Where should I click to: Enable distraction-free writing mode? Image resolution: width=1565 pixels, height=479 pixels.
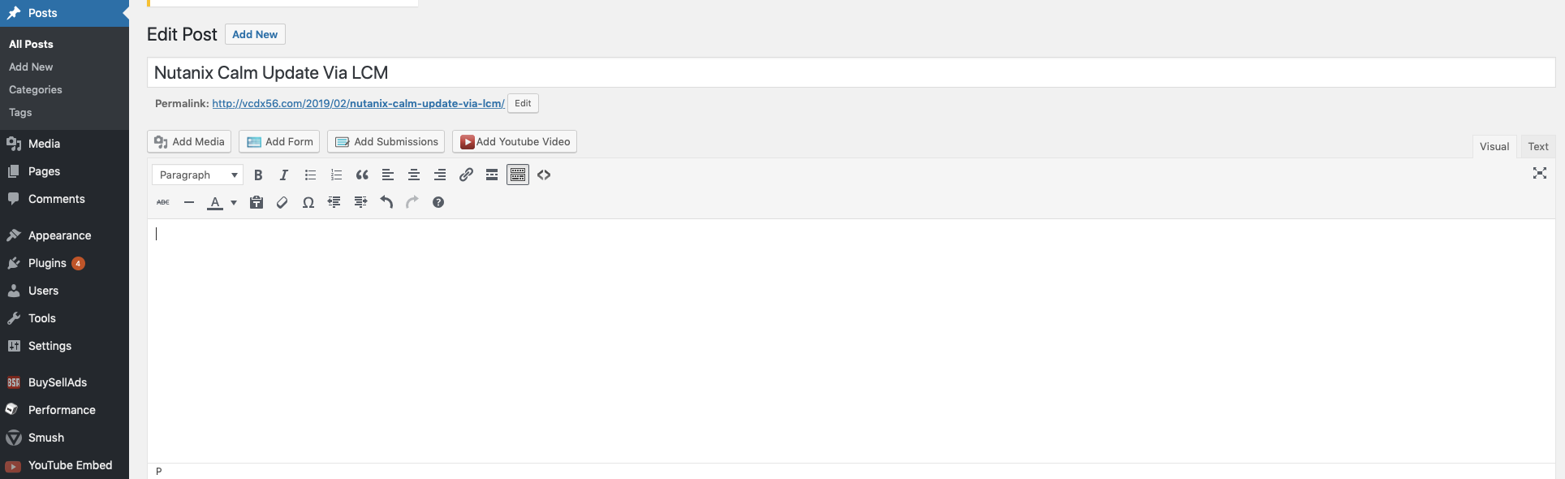[1539, 173]
